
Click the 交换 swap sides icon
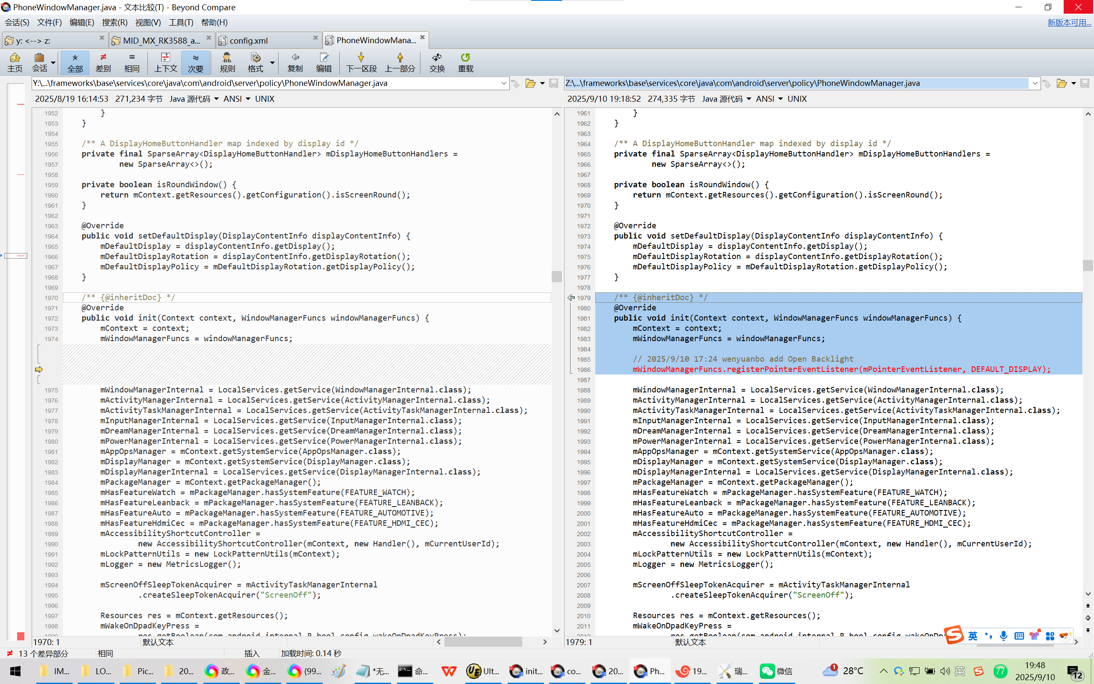[x=437, y=62]
